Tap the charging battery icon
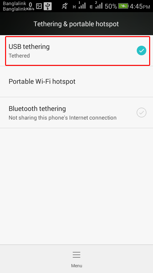 coord(123,6)
